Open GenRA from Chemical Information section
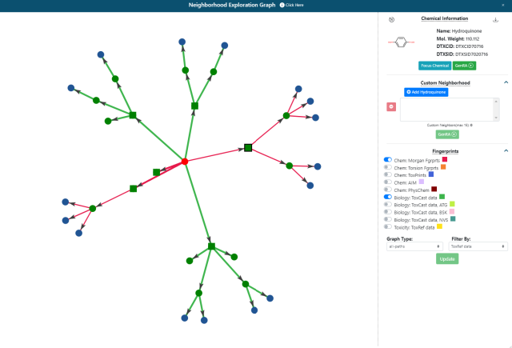Image resolution: width=512 pixels, height=348 pixels. click(464, 66)
